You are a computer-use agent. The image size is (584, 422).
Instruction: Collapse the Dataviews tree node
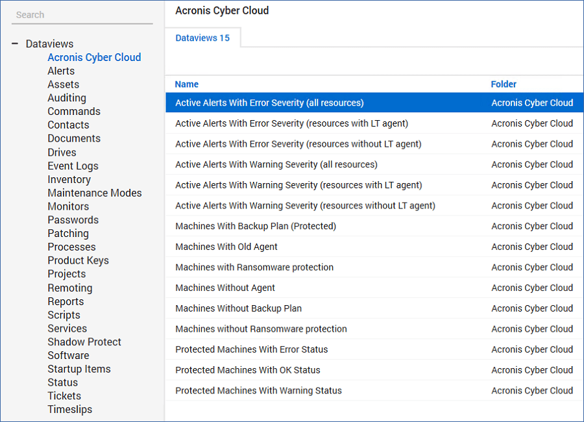coord(15,44)
